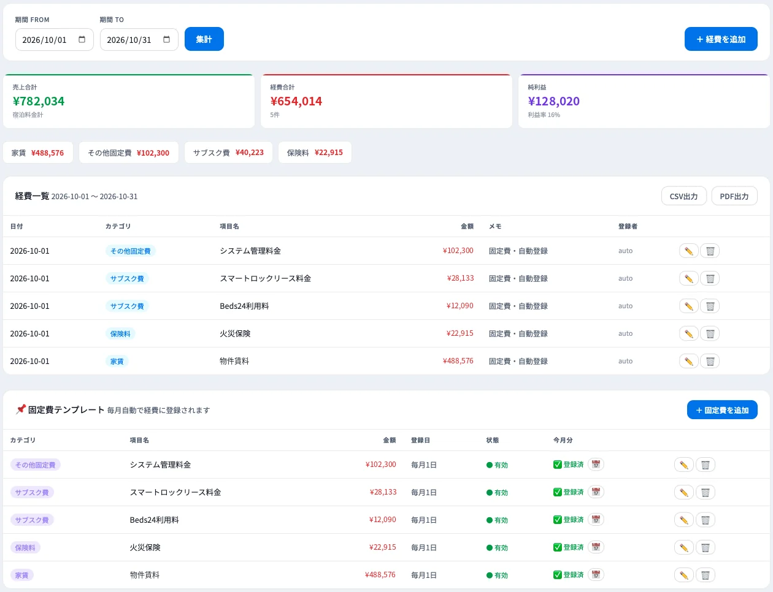
Task: Click 登録済 status for 物件賃料 template
Action: (569, 575)
